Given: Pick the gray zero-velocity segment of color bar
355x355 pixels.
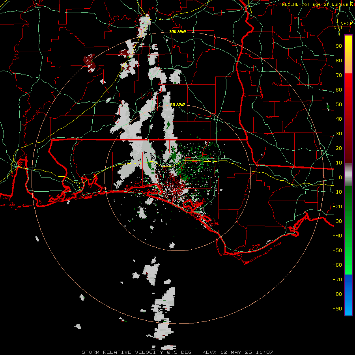Looking at the screenshot, I should click(x=348, y=175).
